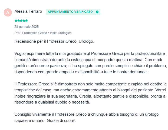
Task: Click the 'visita urologica' service label
Action: pos(61,33)
